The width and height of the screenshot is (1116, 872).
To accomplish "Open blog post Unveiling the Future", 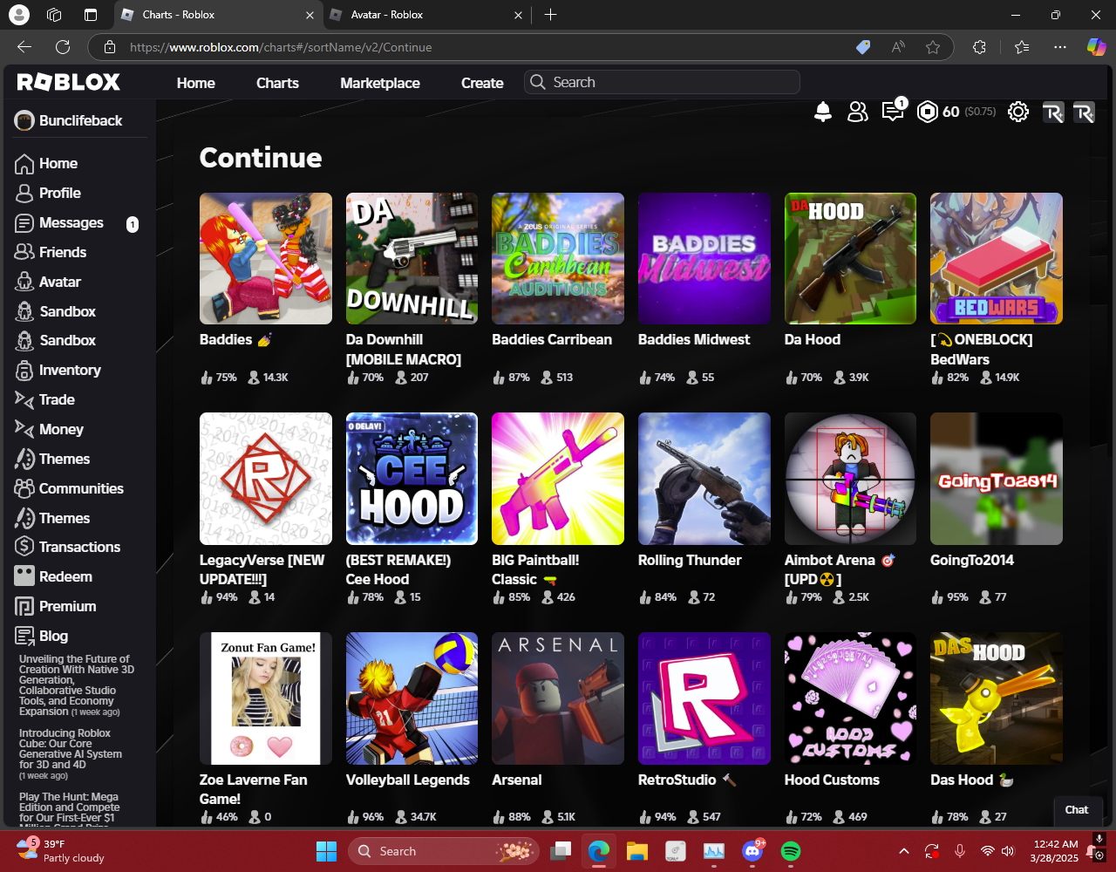I will point(78,685).
